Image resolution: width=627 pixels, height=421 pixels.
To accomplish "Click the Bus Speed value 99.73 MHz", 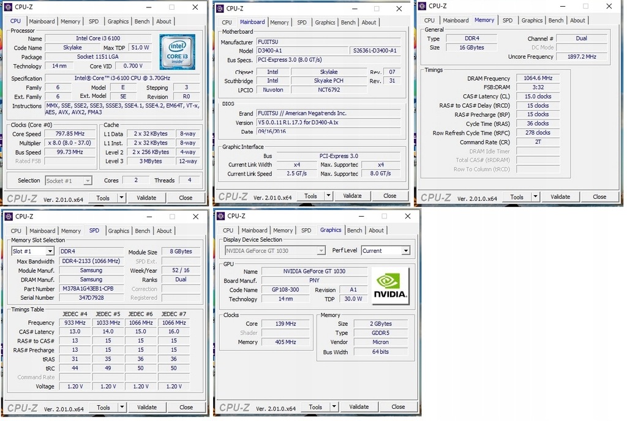I will [x=70, y=152].
